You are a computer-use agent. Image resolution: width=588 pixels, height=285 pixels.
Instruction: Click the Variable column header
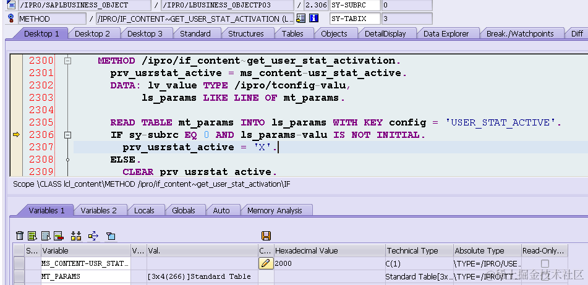85,250
